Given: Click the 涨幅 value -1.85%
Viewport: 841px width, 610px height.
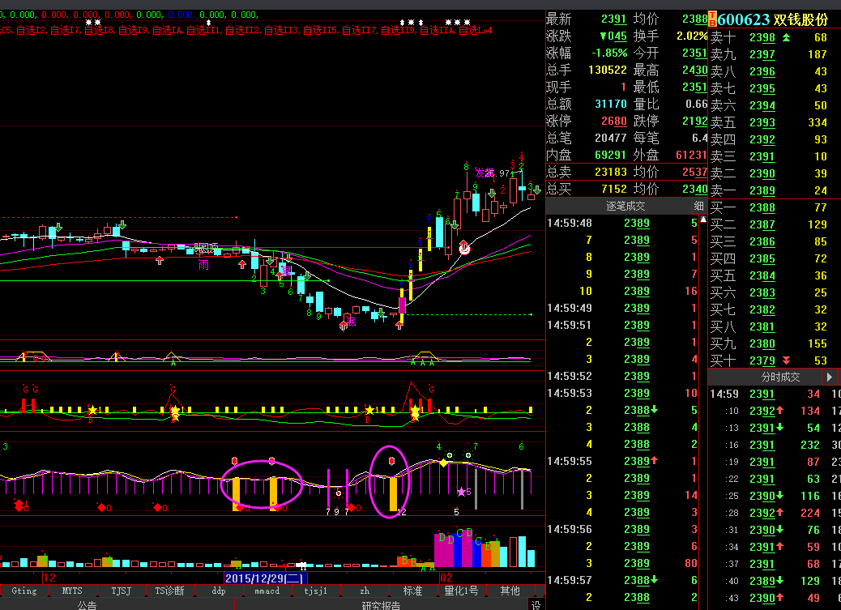Looking at the screenshot, I should 609,53.
